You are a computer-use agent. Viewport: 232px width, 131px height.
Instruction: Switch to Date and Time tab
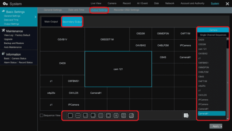click(76, 10)
